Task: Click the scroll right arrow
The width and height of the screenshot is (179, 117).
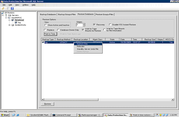Action: tap(172, 100)
